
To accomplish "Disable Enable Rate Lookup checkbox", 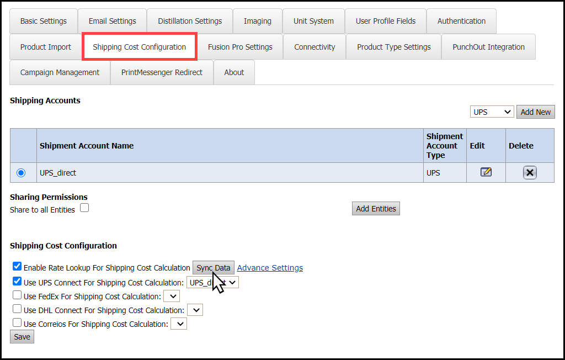I will [17, 267].
